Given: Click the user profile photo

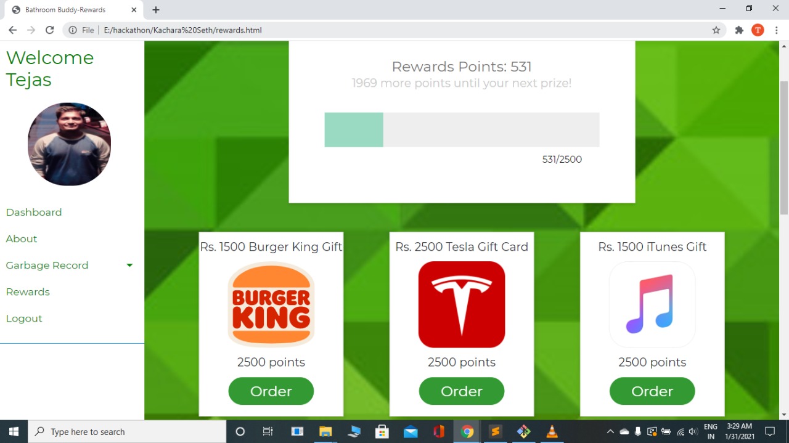Looking at the screenshot, I should (x=69, y=144).
